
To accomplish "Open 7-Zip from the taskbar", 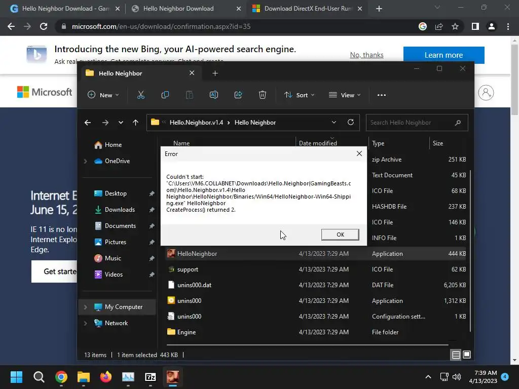I will 150,377.
